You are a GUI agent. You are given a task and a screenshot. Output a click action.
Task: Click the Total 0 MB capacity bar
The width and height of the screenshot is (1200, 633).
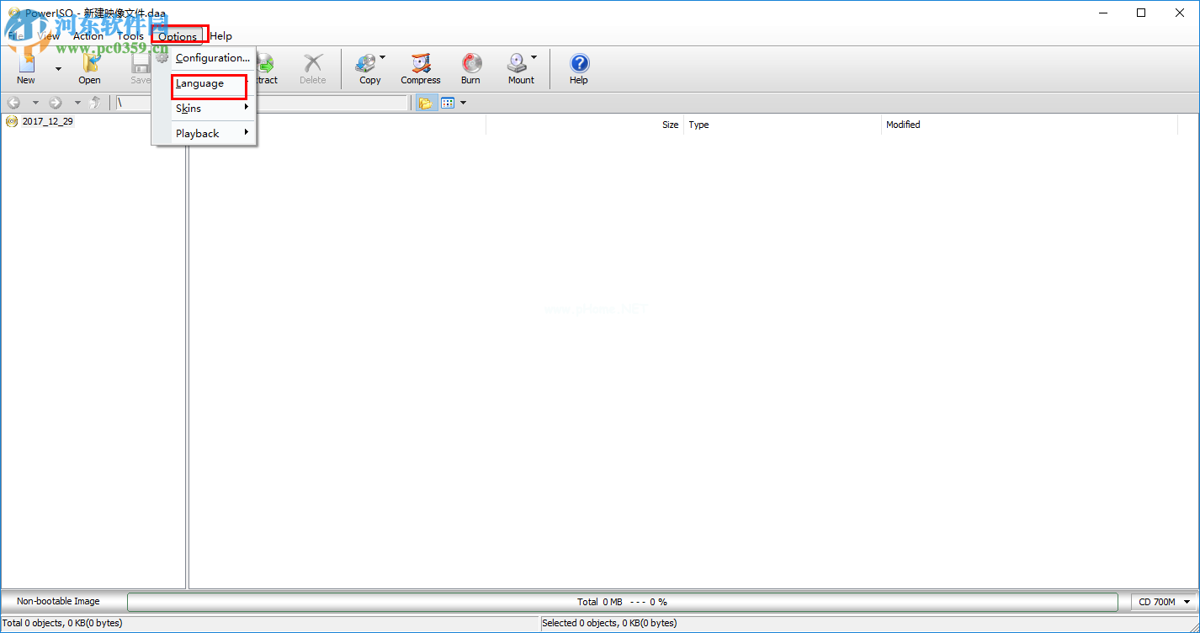point(623,602)
